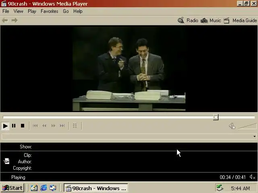Viewport: 258px width, 193px height.
Task: Click the network tray icon
Action: click(x=220, y=188)
